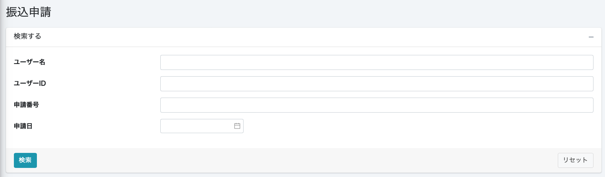Click into the ユーザー名 text field
Image resolution: width=605 pixels, height=177 pixels.
tap(376, 62)
